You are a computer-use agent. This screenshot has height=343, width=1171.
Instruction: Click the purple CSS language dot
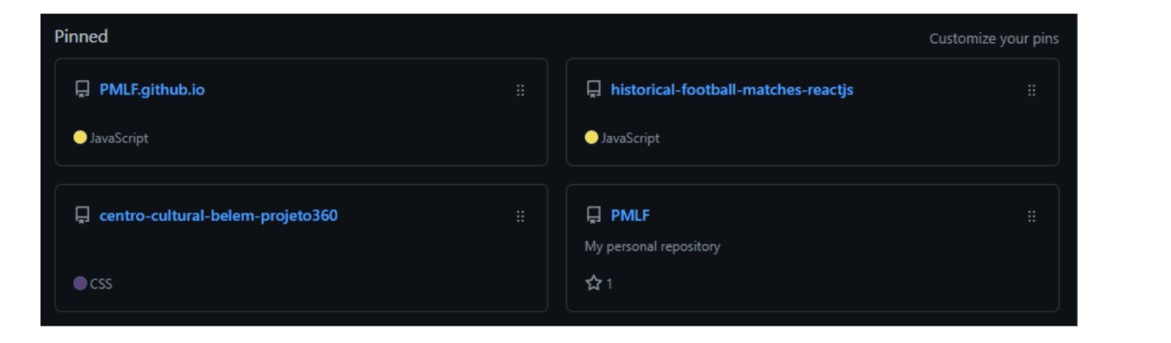pos(80,284)
